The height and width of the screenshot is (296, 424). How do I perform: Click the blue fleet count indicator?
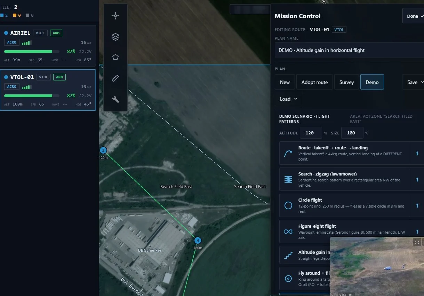(4, 15)
